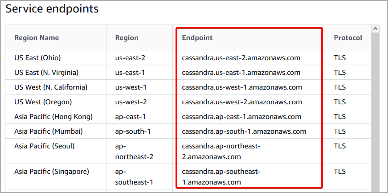Click the Seoul cassandra endpoint cell

pos(221,151)
